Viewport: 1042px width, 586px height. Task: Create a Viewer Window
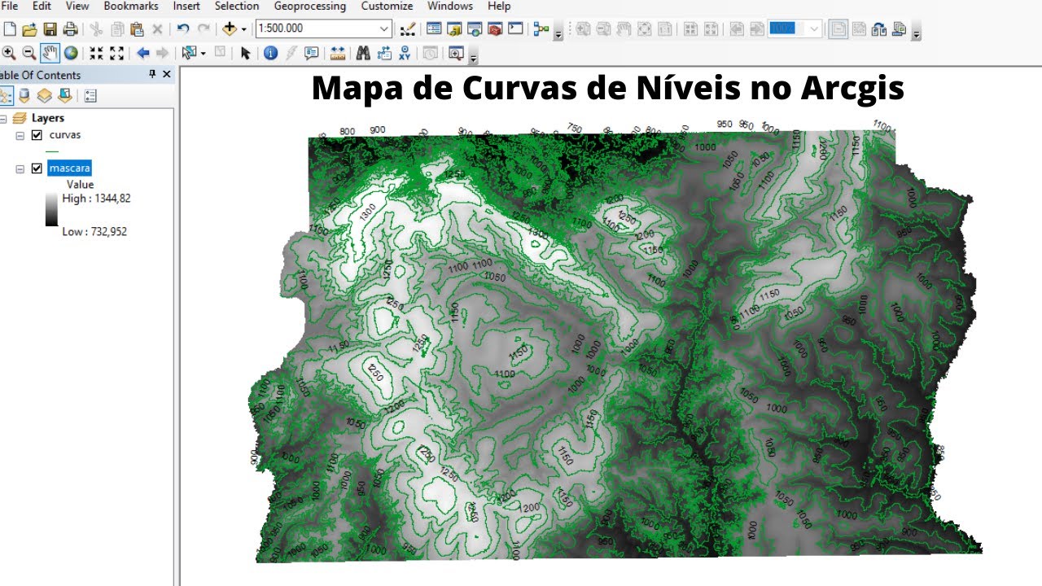[456, 53]
